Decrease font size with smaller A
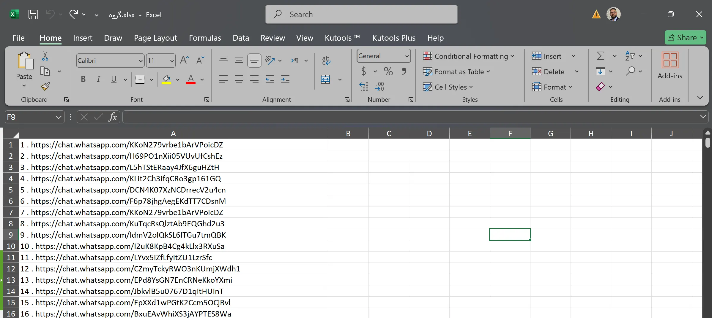 pos(201,60)
